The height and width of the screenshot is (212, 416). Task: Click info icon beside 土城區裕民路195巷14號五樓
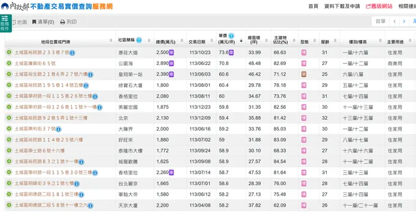85,85
